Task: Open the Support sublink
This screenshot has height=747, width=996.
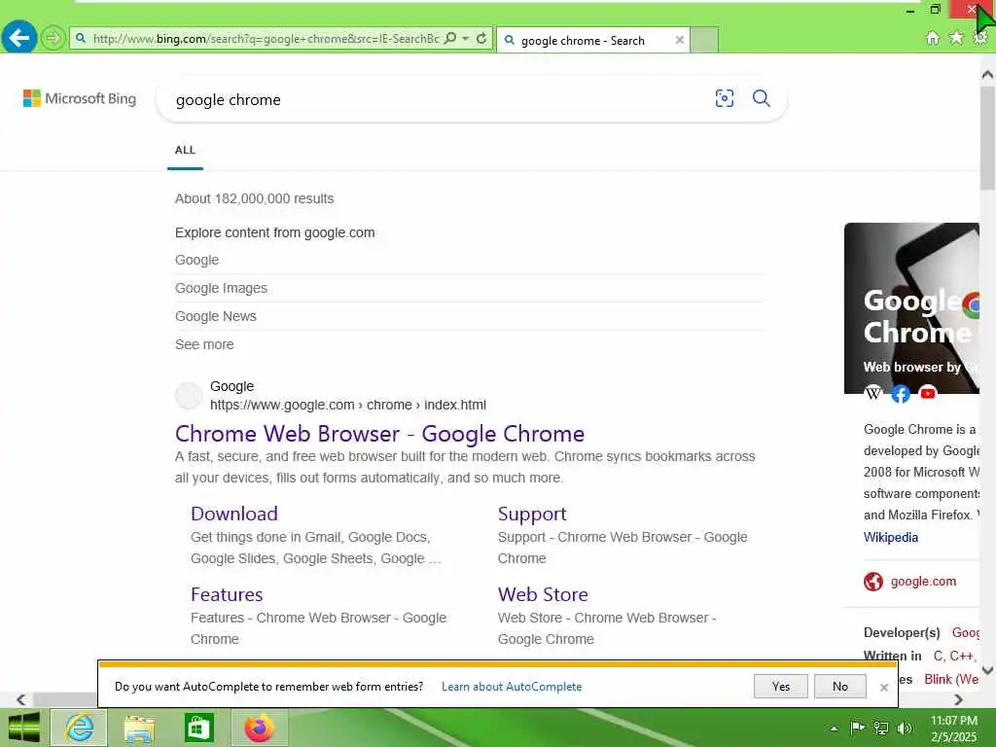Action: pyautogui.click(x=532, y=514)
